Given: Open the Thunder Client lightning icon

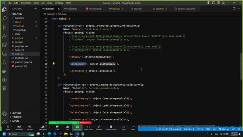Looking at the screenshot, I should pos(4,80).
